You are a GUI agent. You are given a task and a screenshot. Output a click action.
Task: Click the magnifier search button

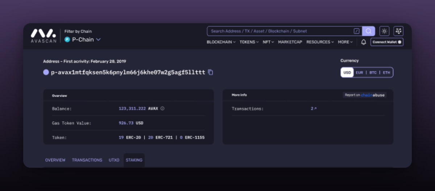[x=369, y=31]
